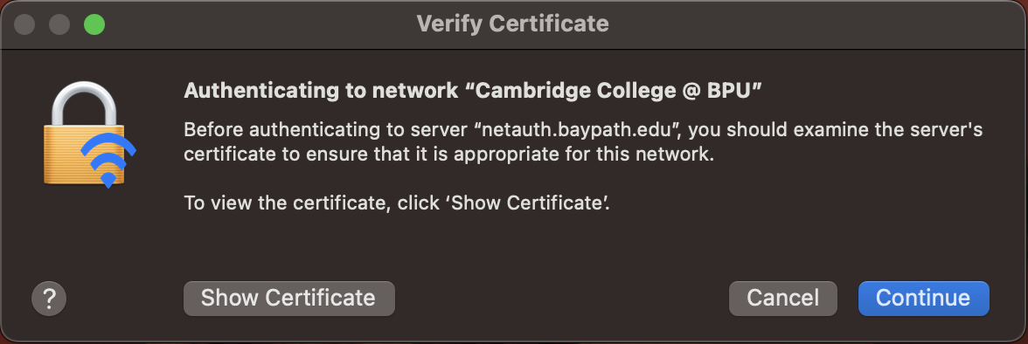Screen dimensions: 1028x344
Task: Show Certificate details button
Action: [289, 299]
